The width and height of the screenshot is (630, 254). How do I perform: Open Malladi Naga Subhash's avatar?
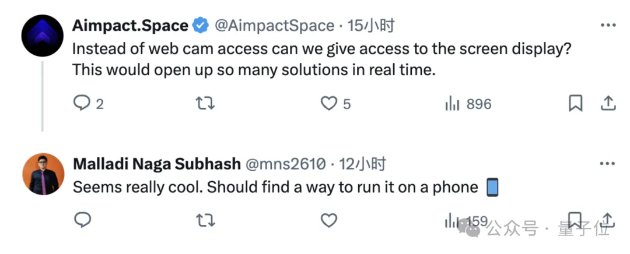click(x=43, y=174)
